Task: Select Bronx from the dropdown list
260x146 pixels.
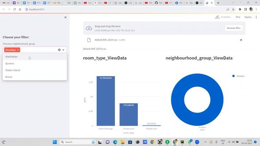Action: pos(35,77)
